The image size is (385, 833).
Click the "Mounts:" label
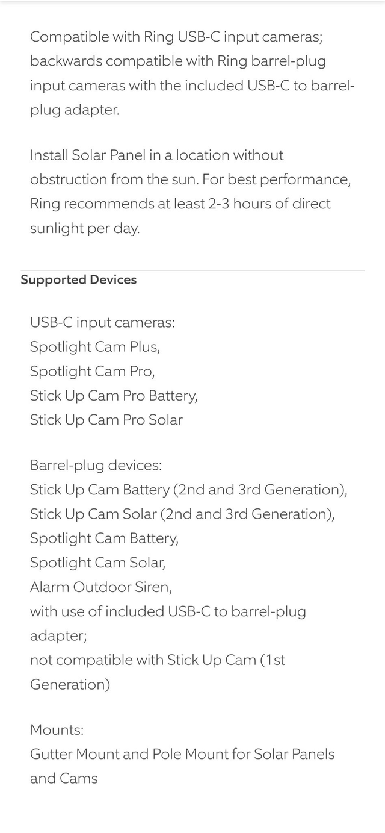(x=57, y=730)
